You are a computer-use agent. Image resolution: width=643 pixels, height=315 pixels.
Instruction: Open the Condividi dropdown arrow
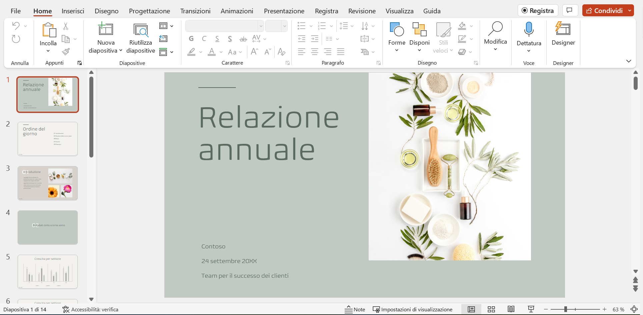point(630,11)
